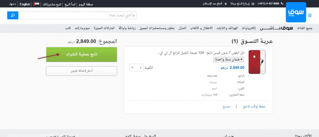319x137 pixels.
Task: Open عطور ومستحضرات تجميل category menu
Action: [x=157, y=28]
